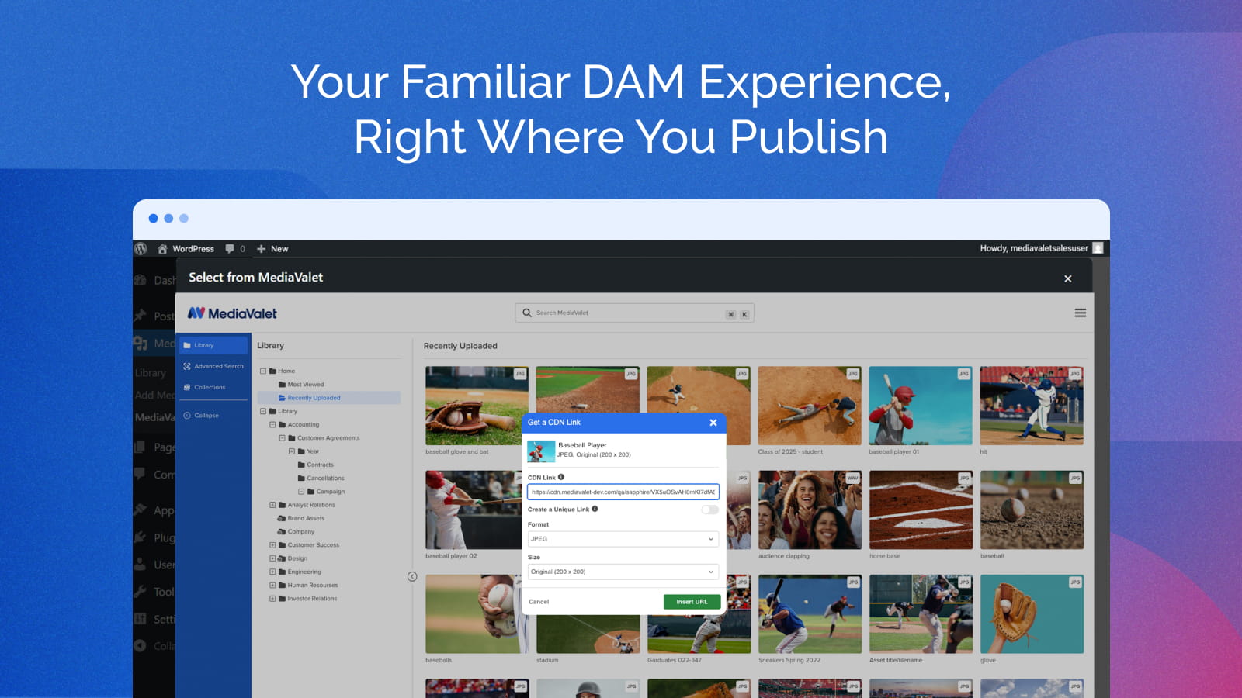Expand the Human Resources folder node
The height and width of the screenshot is (698, 1242).
272,586
